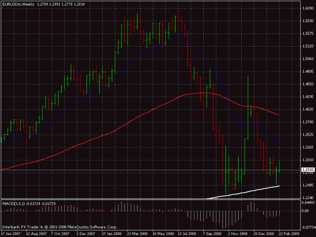Click the EURUSDm,Weekly chart title
Viewport: 316px width, 237px height.
click(x=18, y=4)
